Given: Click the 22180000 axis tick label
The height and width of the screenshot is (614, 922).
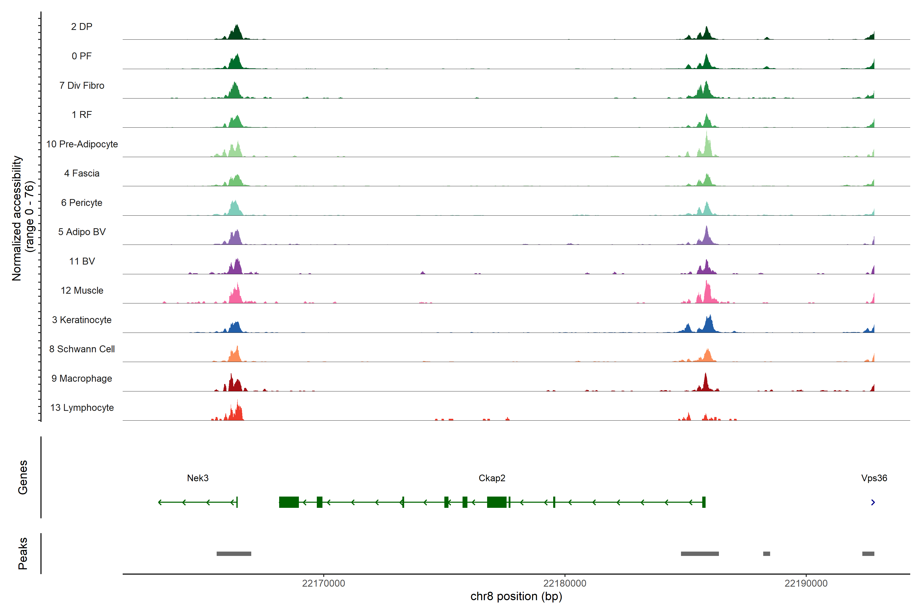Looking at the screenshot, I should [x=564, y=584].
